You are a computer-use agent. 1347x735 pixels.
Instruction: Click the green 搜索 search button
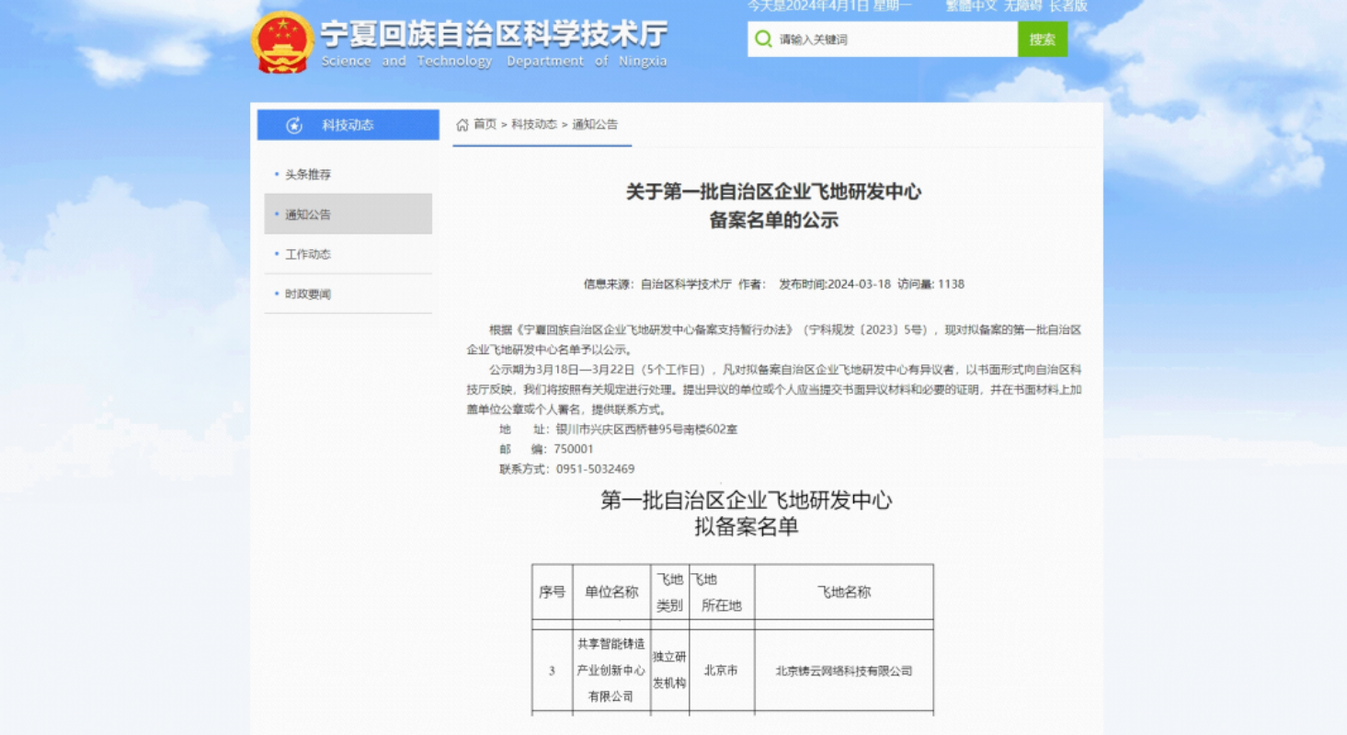[x=1042, y=40]
